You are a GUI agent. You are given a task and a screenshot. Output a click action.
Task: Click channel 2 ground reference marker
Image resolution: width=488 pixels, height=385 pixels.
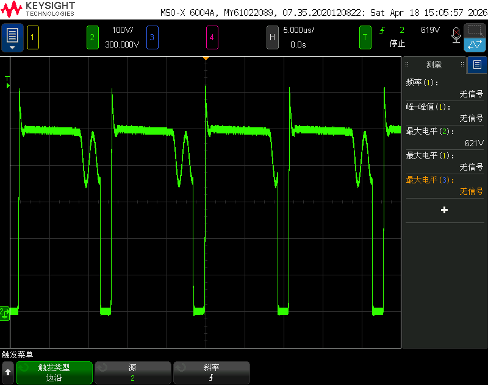[x=5, y=313]
